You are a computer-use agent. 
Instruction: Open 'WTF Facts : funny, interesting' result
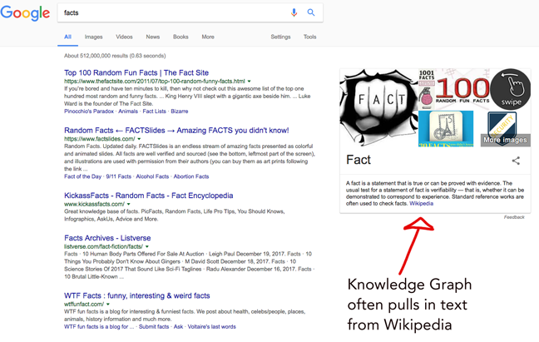pyautogui.click(x=136, y=296)
